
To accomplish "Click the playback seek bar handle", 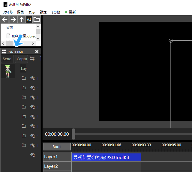I will pyautogui.click(x=73, y=134).
